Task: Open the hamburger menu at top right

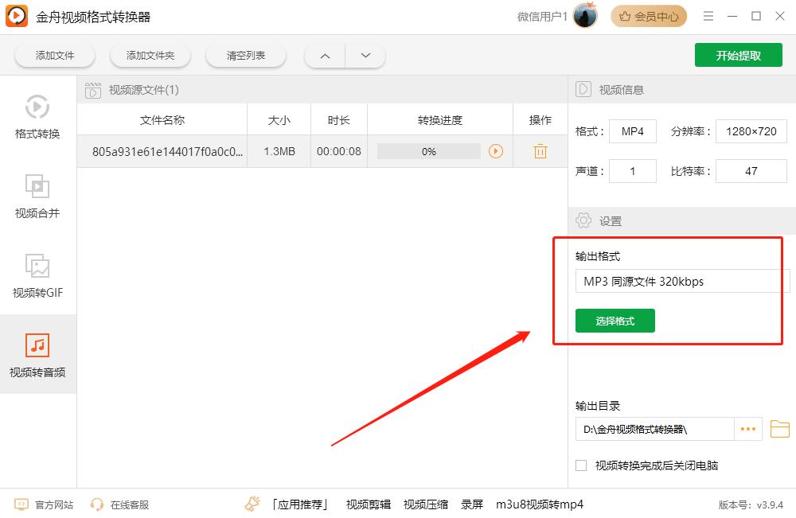Action: pyautogui.click(x=708, y=15)
